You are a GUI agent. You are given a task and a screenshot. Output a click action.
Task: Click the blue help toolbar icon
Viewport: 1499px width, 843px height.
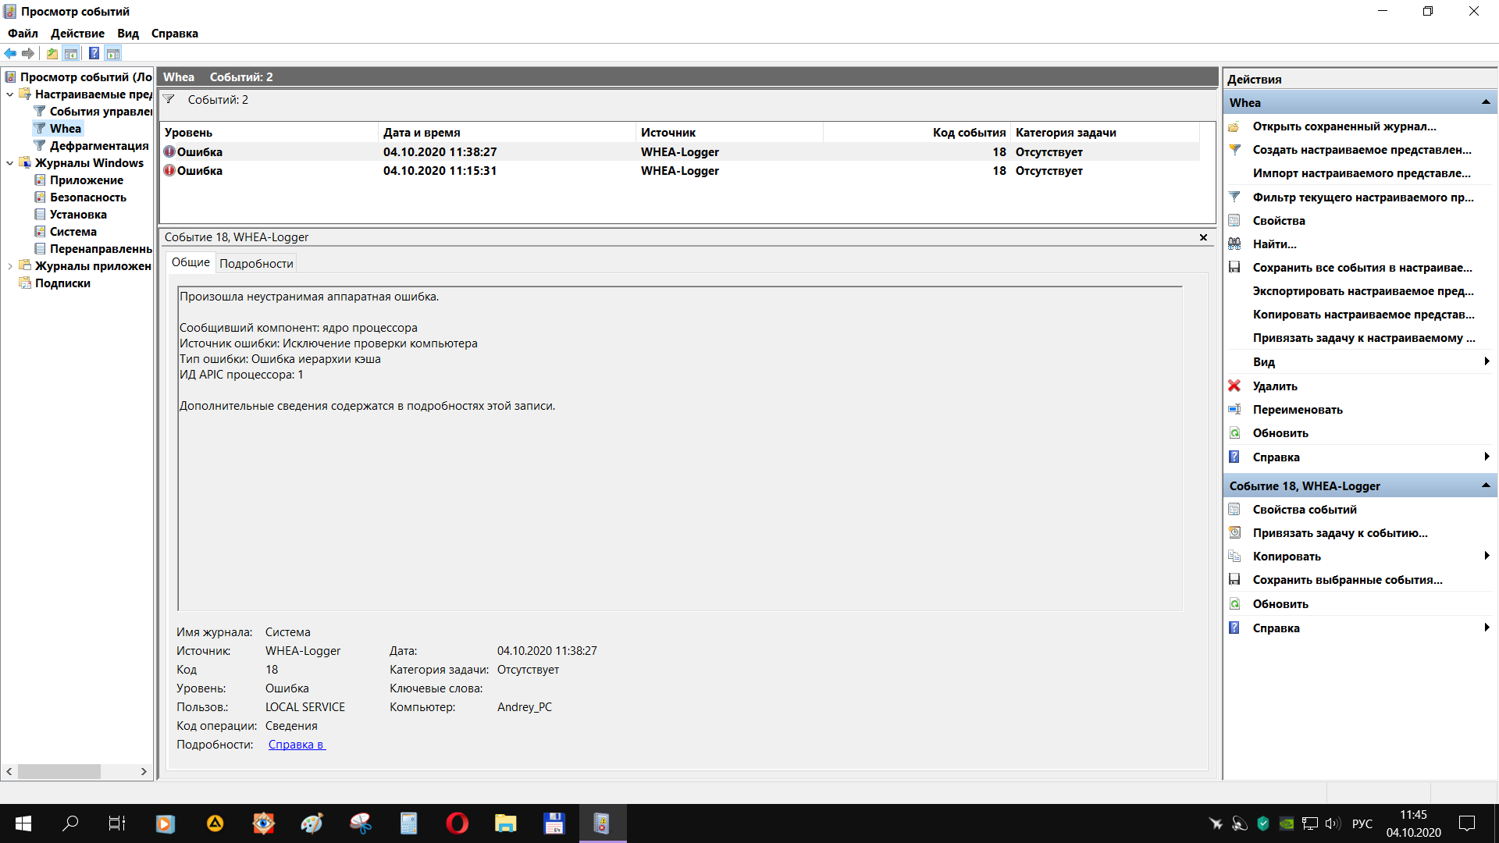[x=94, y=54]
